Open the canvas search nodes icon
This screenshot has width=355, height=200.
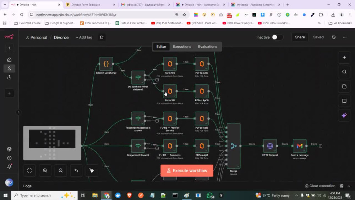344,72
